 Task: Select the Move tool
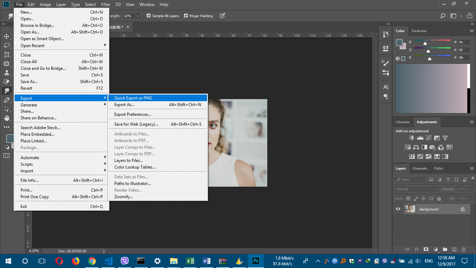click(x=7, y=37)
